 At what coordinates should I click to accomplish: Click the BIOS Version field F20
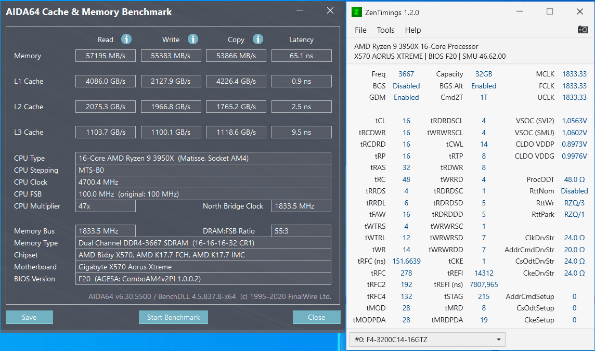[x=203, y=279]
